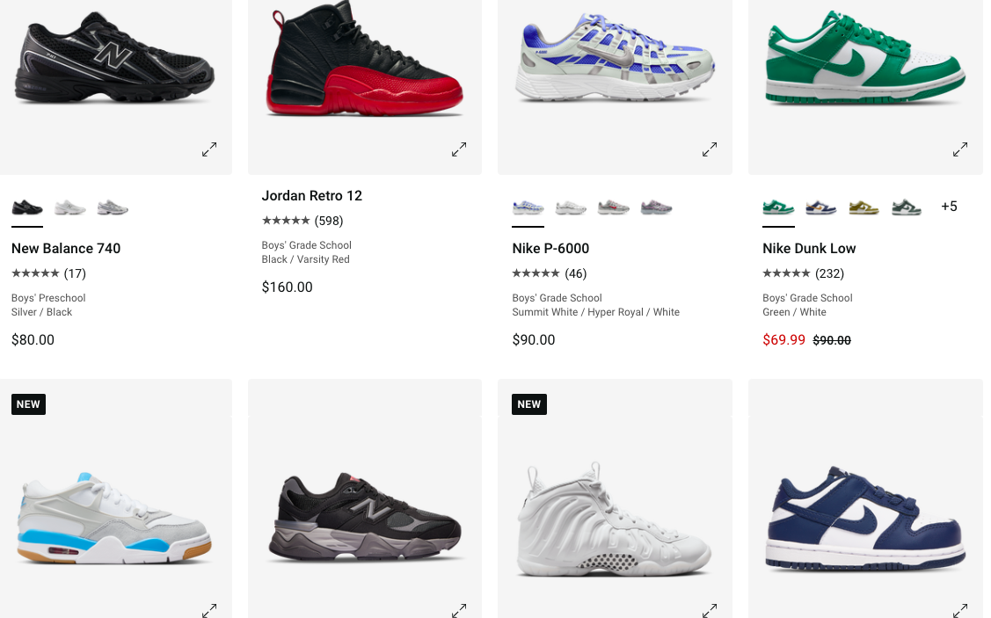991x618 pixels.
Task: Select the fourth Nike P-6000 color swatch
Action: 657,207
